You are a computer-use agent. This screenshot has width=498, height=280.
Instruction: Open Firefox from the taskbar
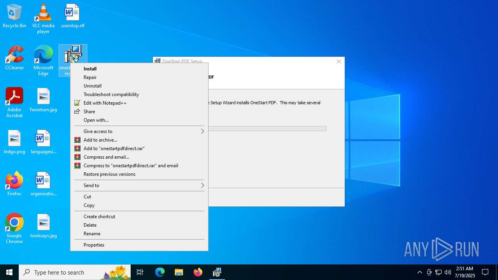[198, 272]
